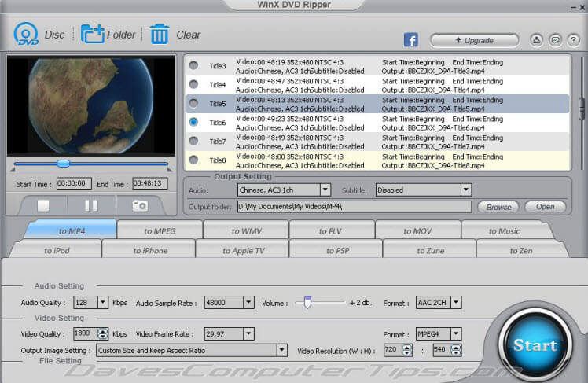
Task: Click output name BBCZJKX_D9A-Title3.mp4
Action: pyautogui.click(x=447, y=72)
